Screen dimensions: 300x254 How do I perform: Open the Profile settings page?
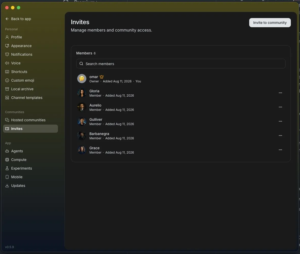(30, 37)
